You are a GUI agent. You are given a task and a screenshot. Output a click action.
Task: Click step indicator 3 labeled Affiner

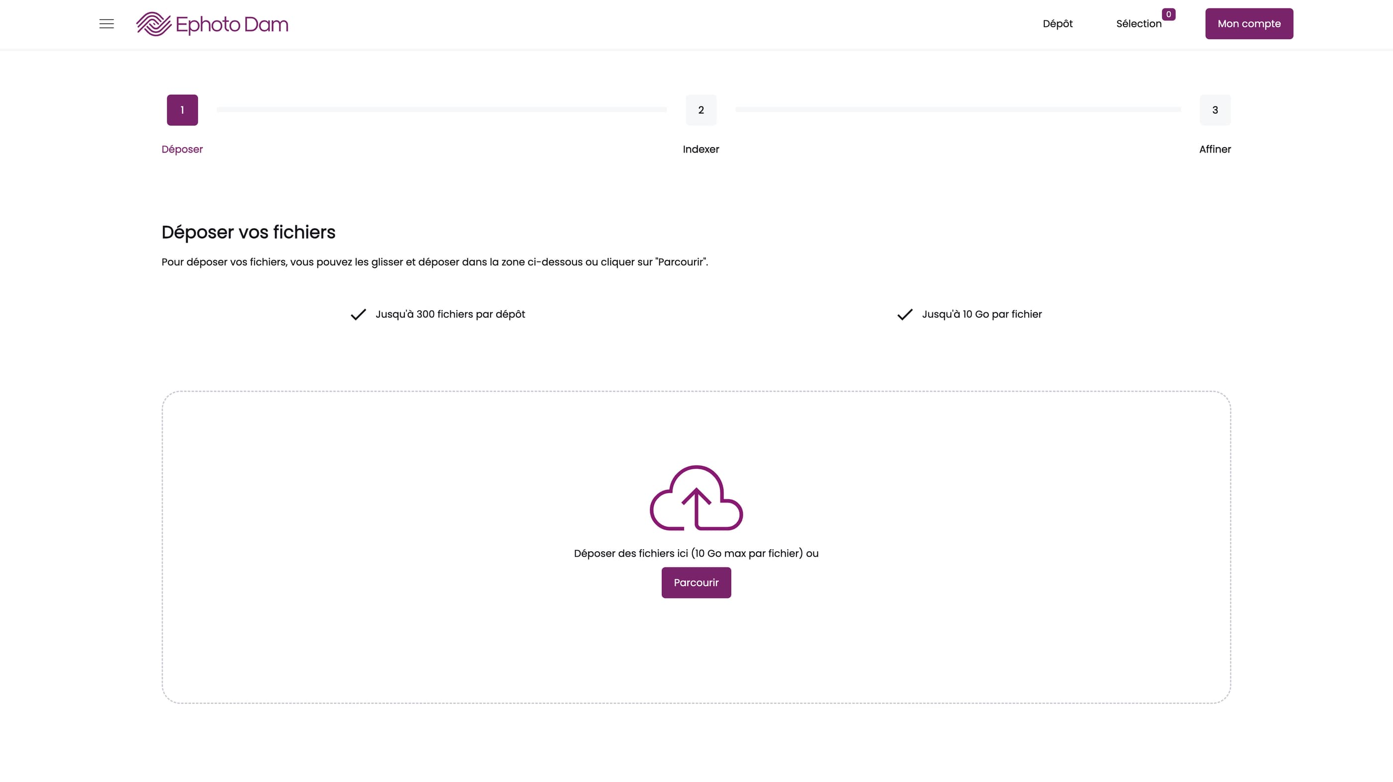pyautogui.click(x=1215, y=110)
